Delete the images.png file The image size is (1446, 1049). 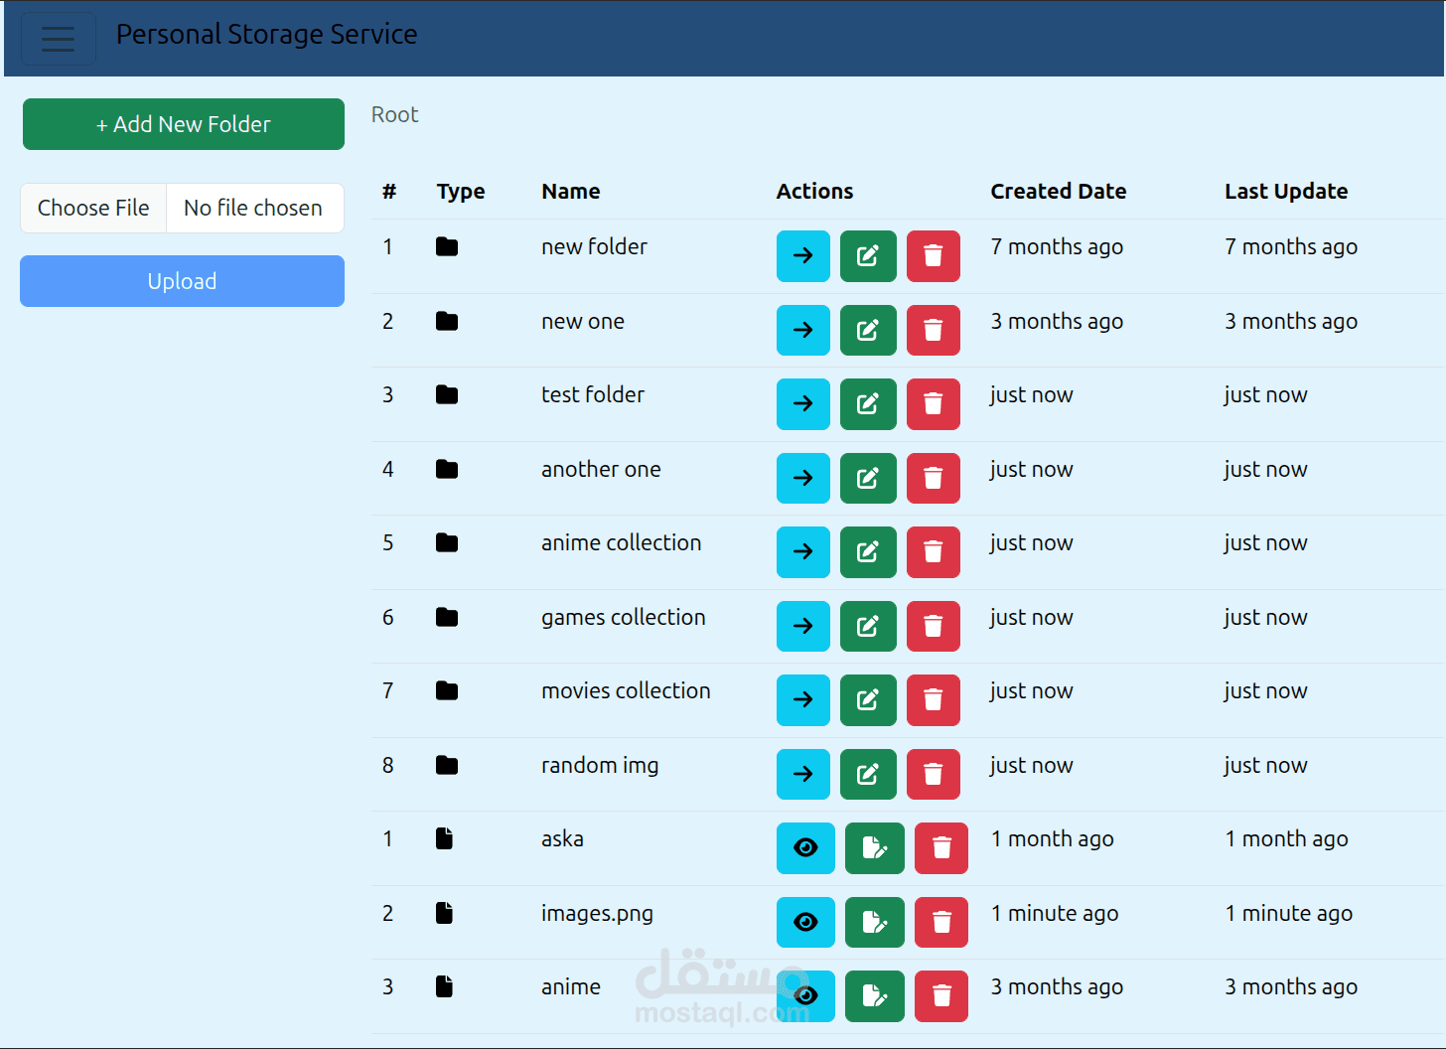coord(941,922)
